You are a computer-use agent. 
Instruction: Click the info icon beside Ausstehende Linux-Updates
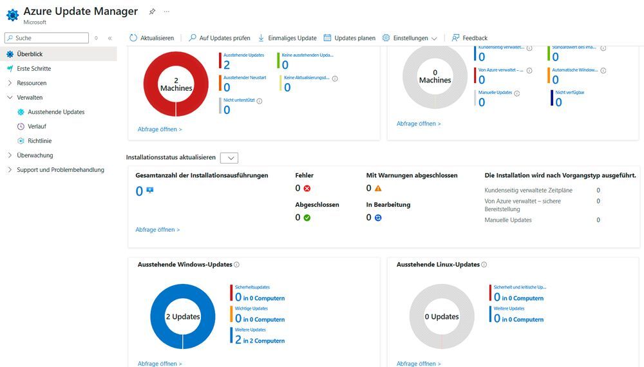click(484, 265)
